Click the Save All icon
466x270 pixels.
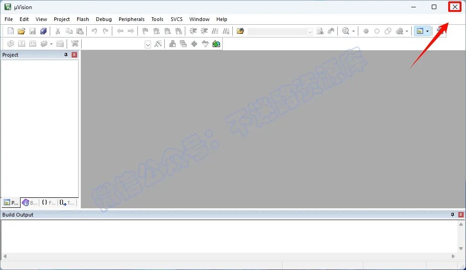click(43, 31)
